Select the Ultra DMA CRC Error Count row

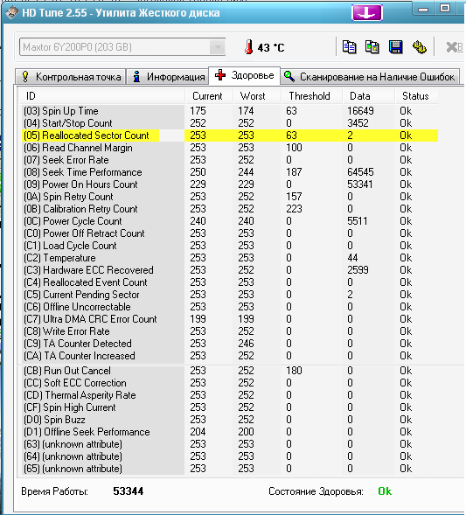coord(230,319)
